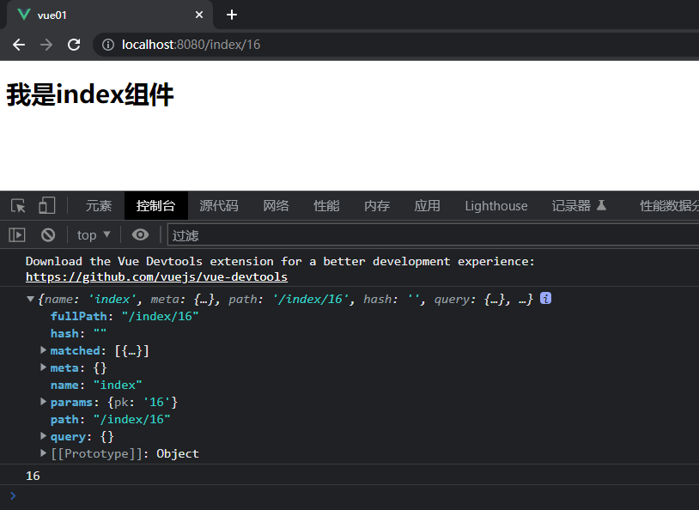Collapse the logged route object

click(32, 299)
